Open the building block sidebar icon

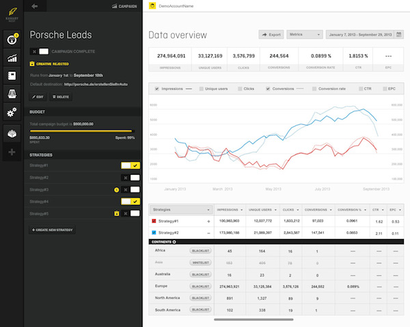(12, 134)
